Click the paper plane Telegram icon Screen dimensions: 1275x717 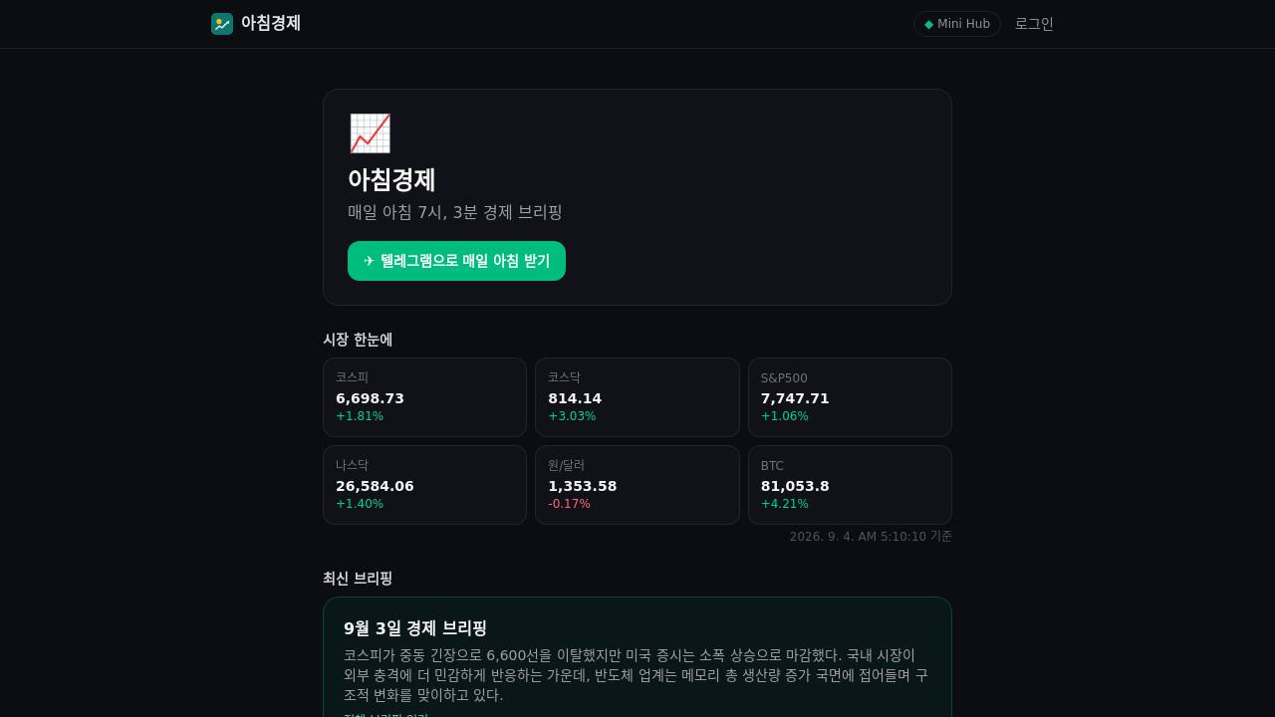[370, 261]
